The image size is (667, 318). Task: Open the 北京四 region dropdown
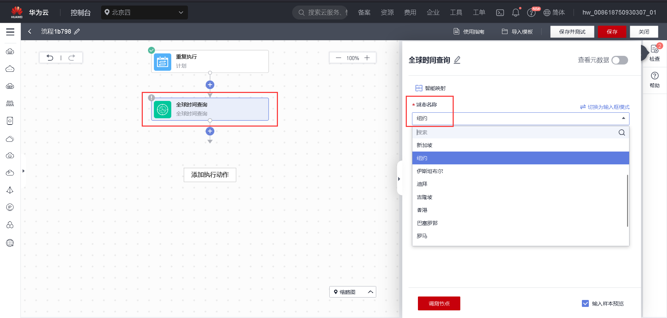(144, 12)
